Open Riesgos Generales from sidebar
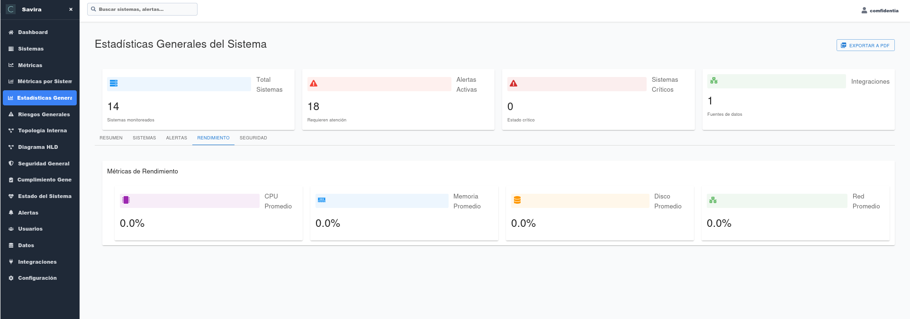This screenshot has height=319, width=910. 44,114
